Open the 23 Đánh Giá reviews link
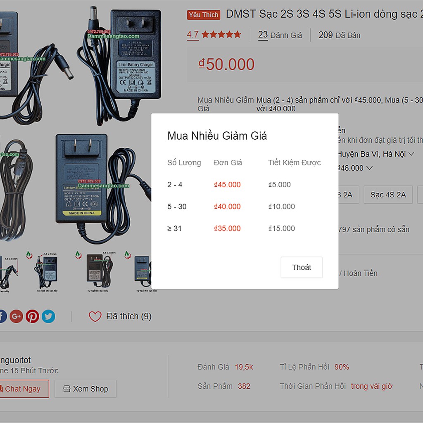Viewport: 423px width, 423px height. [280, 35]
